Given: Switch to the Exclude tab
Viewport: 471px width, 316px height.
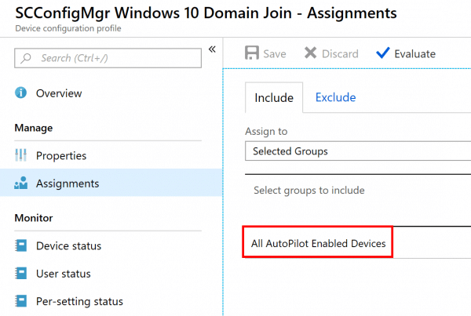Looking at the screenshot, I should 335,97.
